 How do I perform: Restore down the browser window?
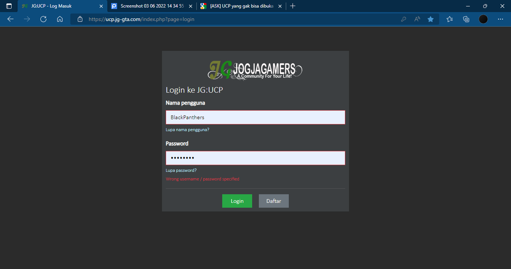point(485,6)
